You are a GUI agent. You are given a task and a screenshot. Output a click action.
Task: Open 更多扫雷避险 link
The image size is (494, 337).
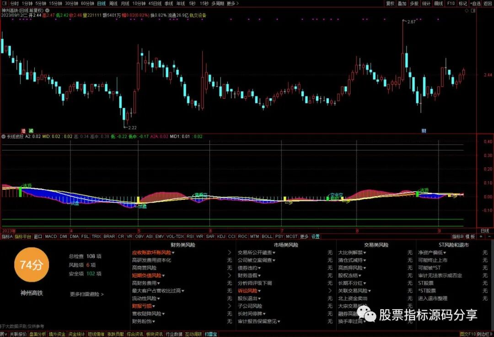(x=86, y=294)
